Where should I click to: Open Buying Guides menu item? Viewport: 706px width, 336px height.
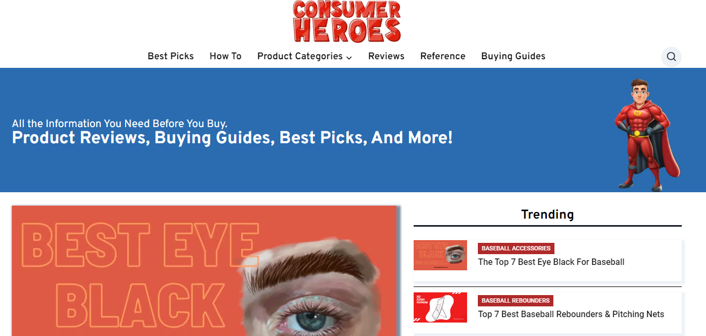tap(513, 56)
